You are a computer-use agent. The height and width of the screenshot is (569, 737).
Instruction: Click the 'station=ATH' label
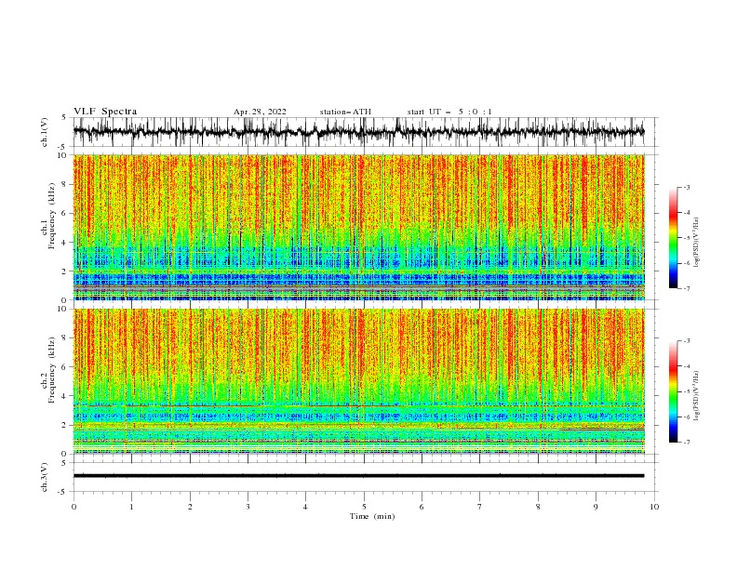tap(345, 112)
